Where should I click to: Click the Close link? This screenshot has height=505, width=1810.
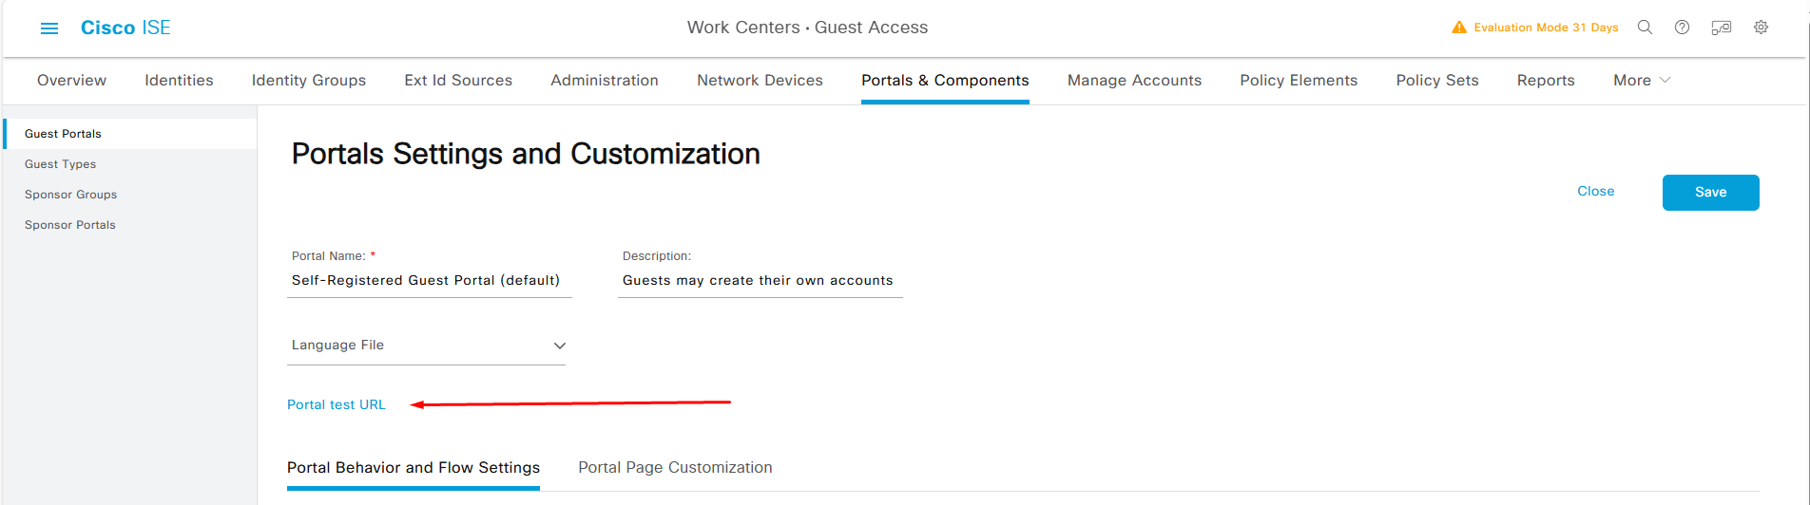pos(1595,191)
